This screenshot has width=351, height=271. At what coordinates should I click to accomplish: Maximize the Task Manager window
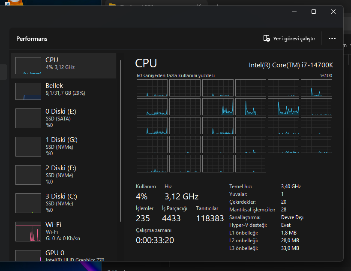coord(314,12)
